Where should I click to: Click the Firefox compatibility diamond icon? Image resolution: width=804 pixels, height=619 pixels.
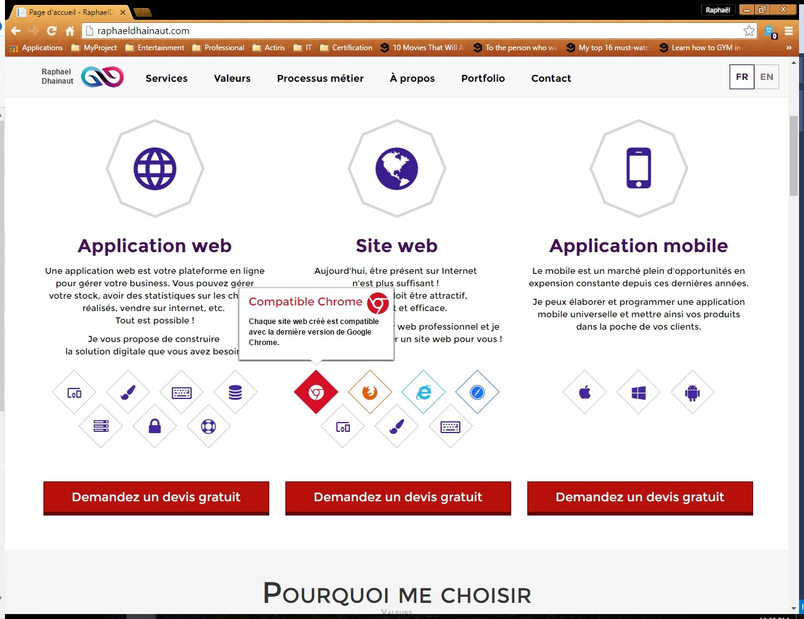370,392
